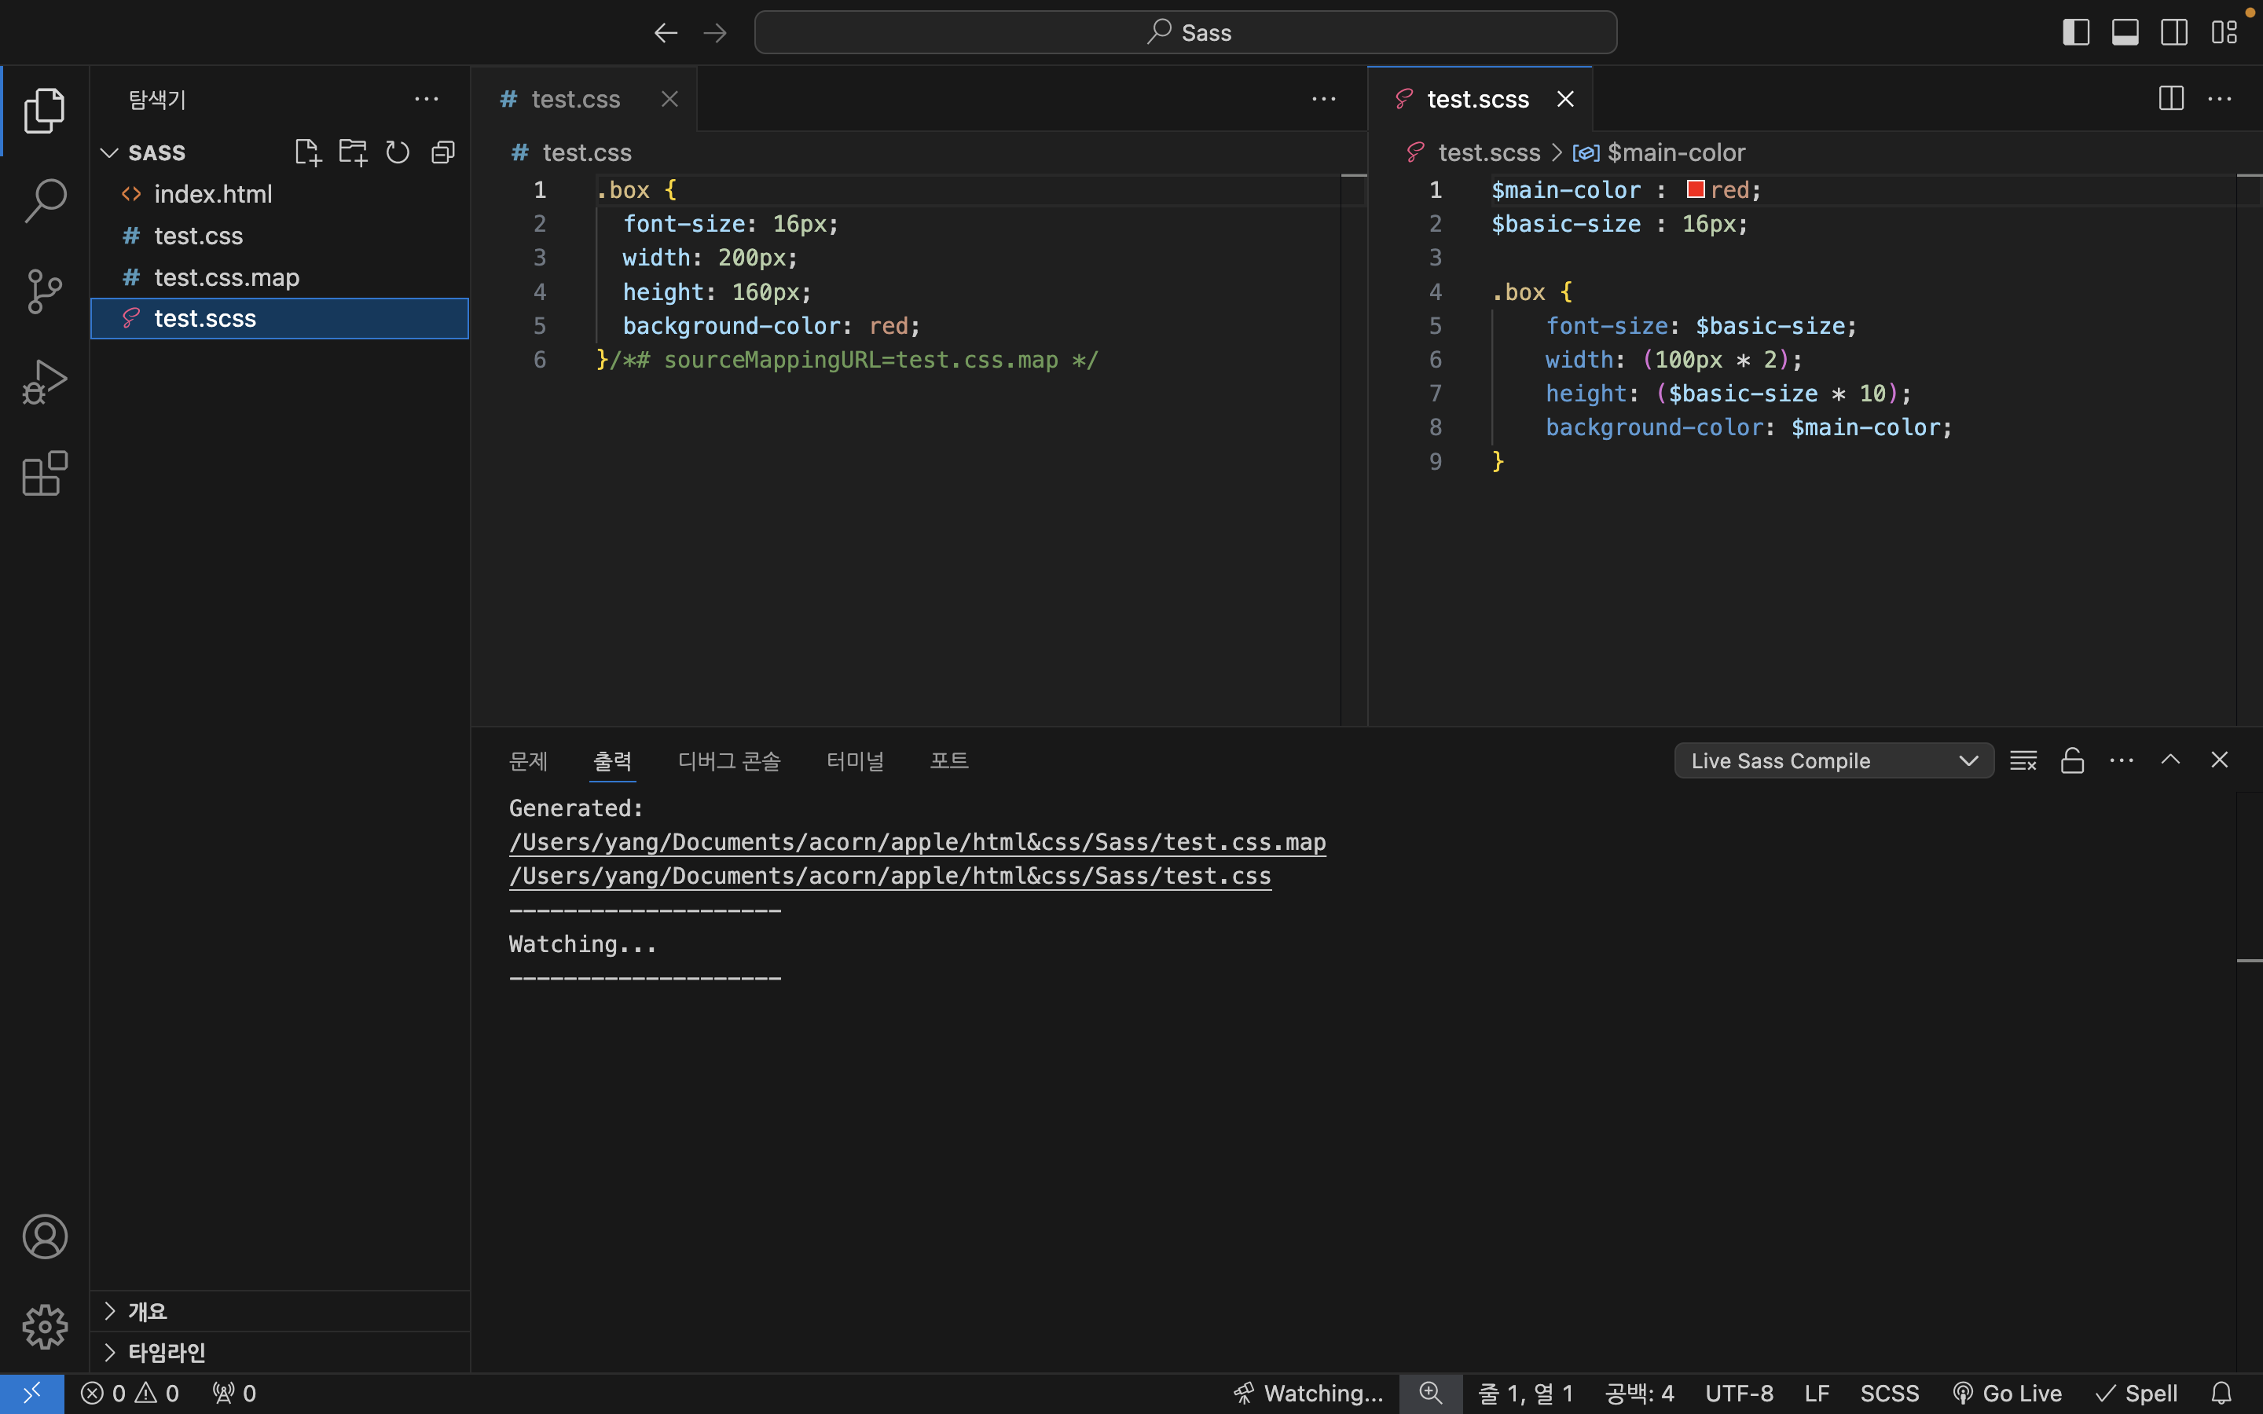This screenshot has height=1414, width=2263.
Task: Open the Run and Debug view
Action: 44,383
